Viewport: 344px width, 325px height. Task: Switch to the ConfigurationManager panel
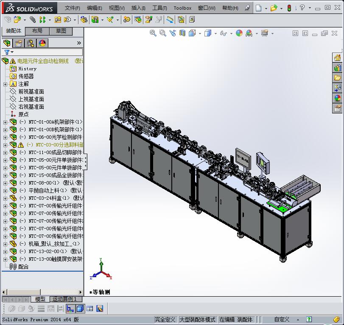[30, 43]
